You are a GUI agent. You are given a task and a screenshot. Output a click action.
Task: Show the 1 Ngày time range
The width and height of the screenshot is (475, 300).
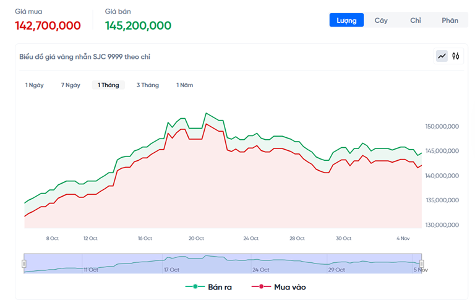coord(34,85)
